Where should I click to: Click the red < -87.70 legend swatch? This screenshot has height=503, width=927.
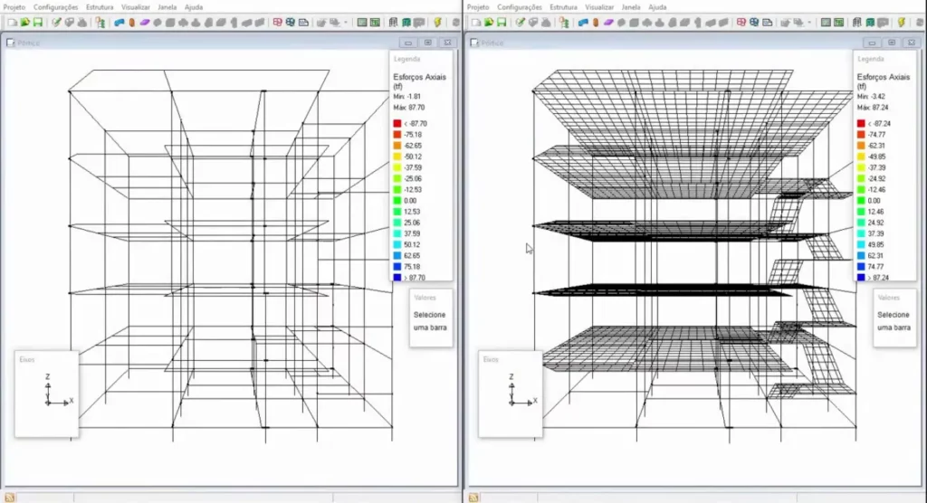[397, 123]
